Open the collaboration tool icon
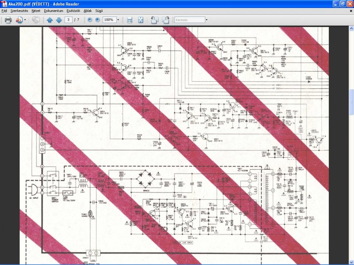 19,20
